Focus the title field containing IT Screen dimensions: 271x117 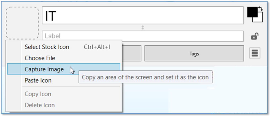[x=142, y=16]
